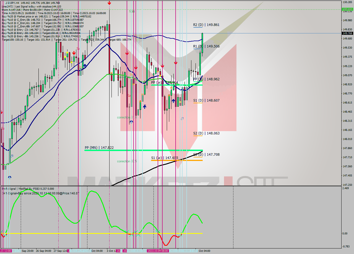
Task: Click the R1 (D) | 149.506 pivot label
Action: 206,46
